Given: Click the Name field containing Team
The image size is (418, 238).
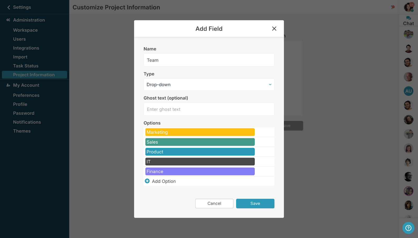Looking at the screenshot, I should coord(208,60).
